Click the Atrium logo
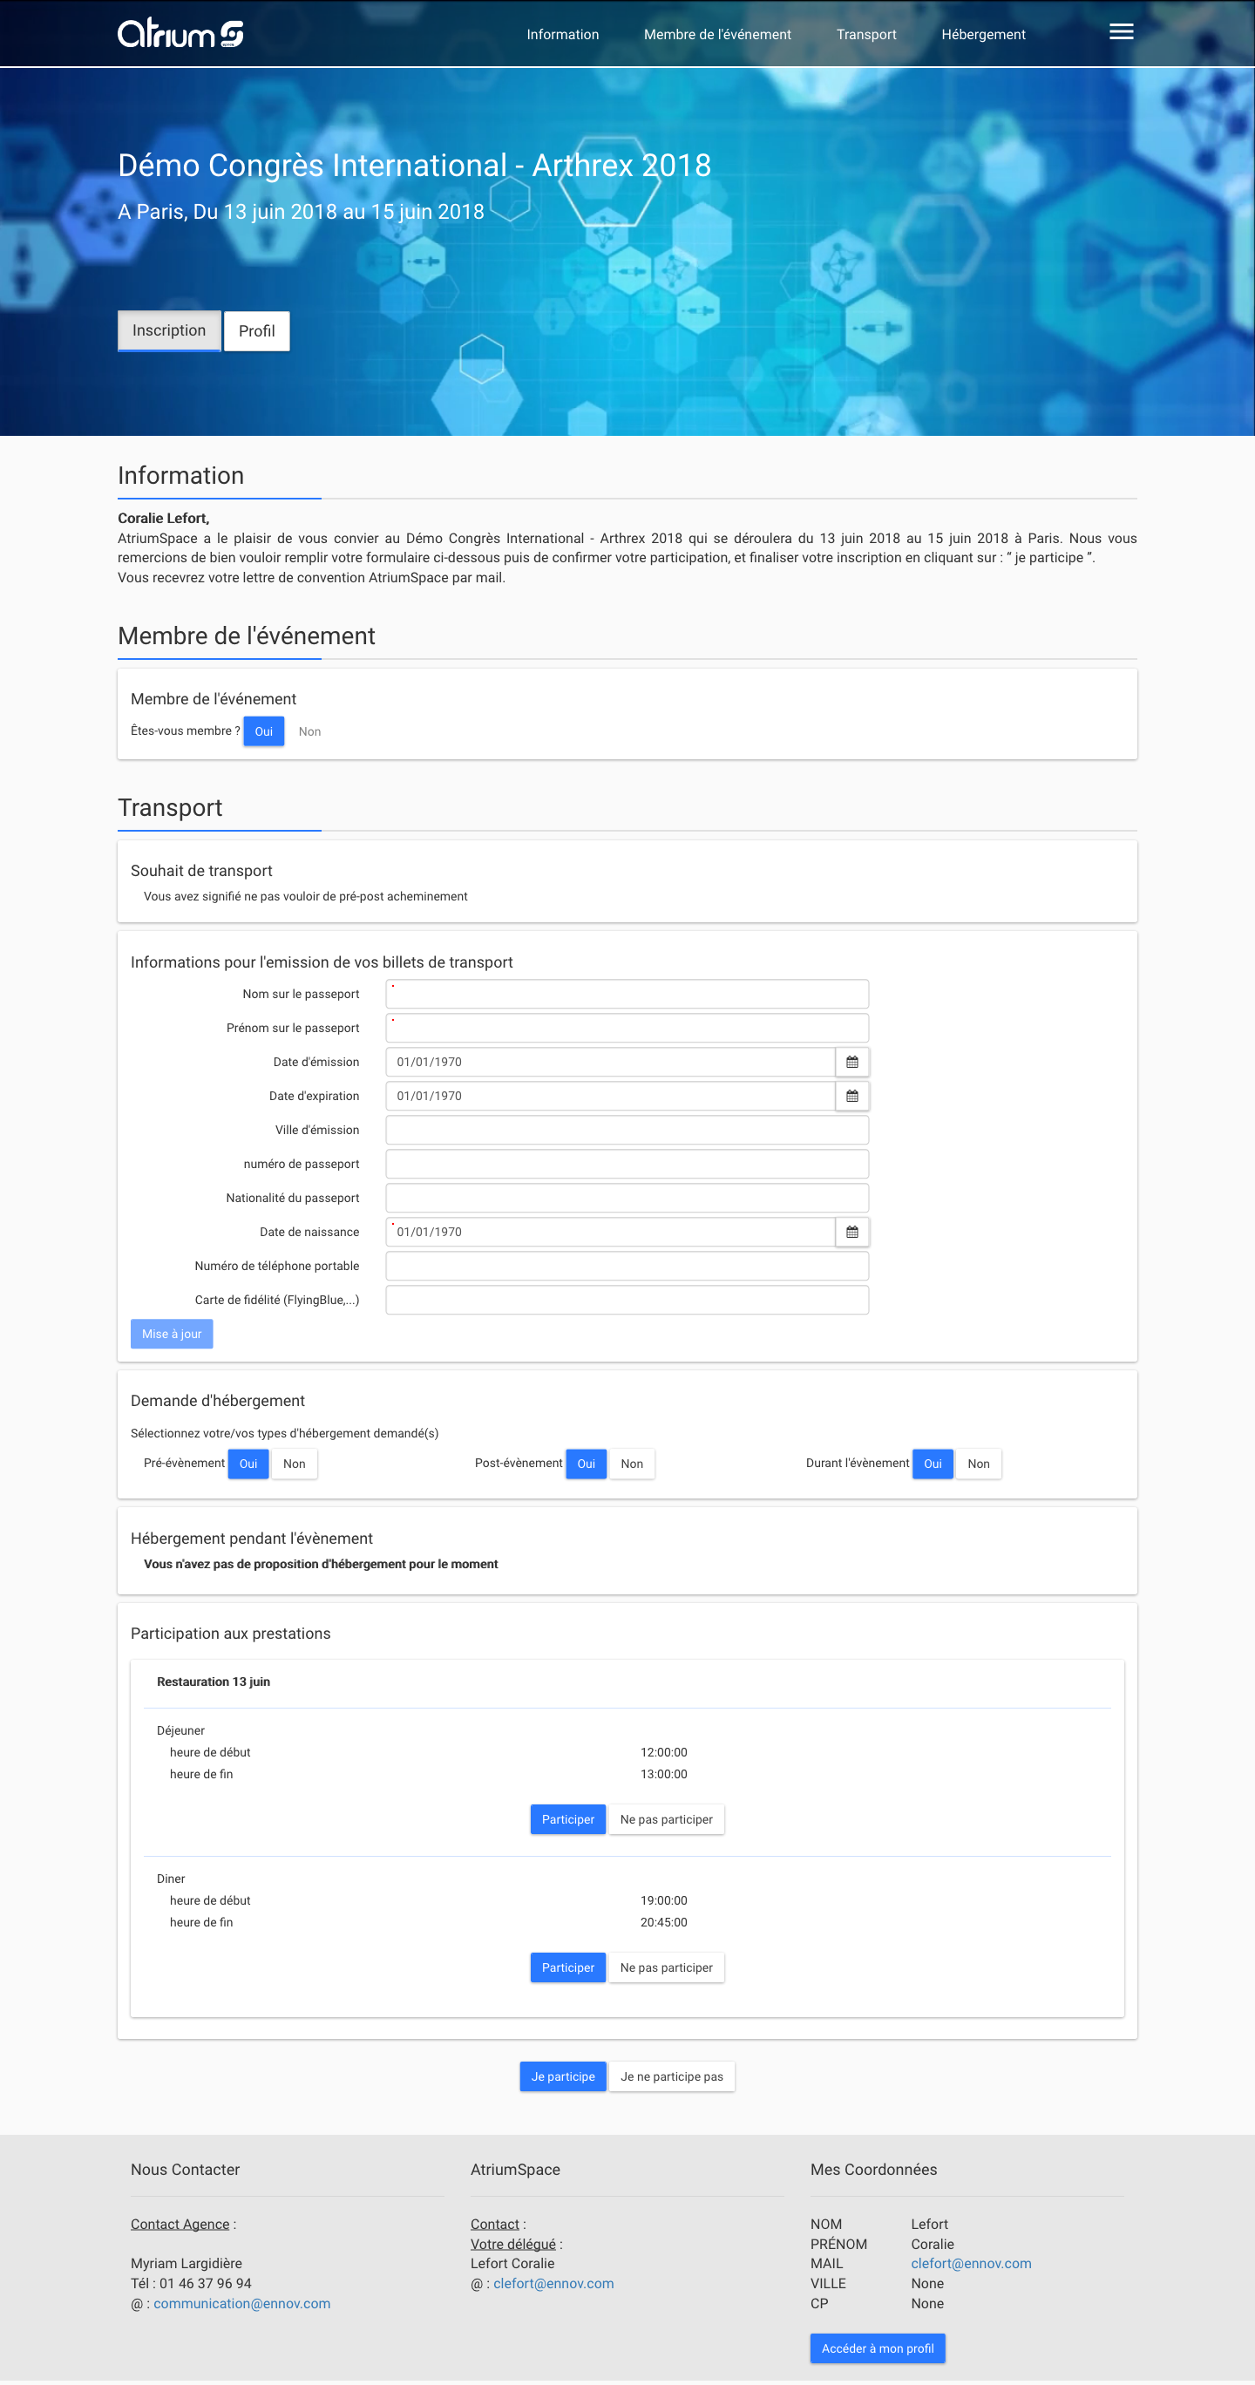The image size is (1255, 2385). [180, 33]
